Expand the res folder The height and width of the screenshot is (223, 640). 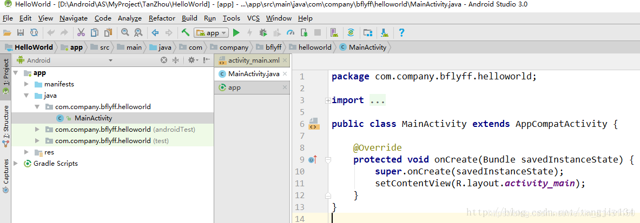click(27, 152)
